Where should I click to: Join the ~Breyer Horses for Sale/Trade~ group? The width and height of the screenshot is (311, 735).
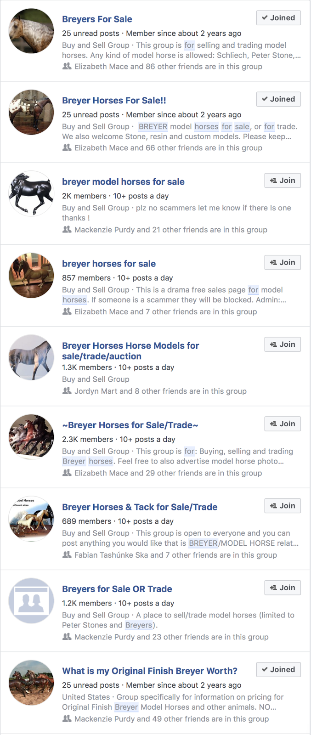click(283, 424)
